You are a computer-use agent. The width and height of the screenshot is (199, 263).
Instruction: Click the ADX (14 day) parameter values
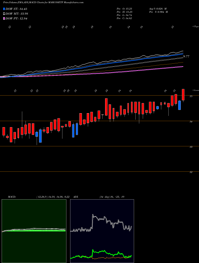click(112, 197)
